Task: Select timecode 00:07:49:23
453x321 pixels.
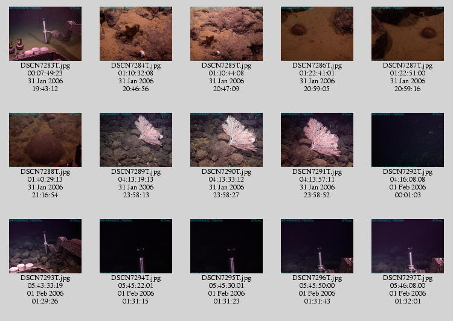Action: (x=45, y=73)
